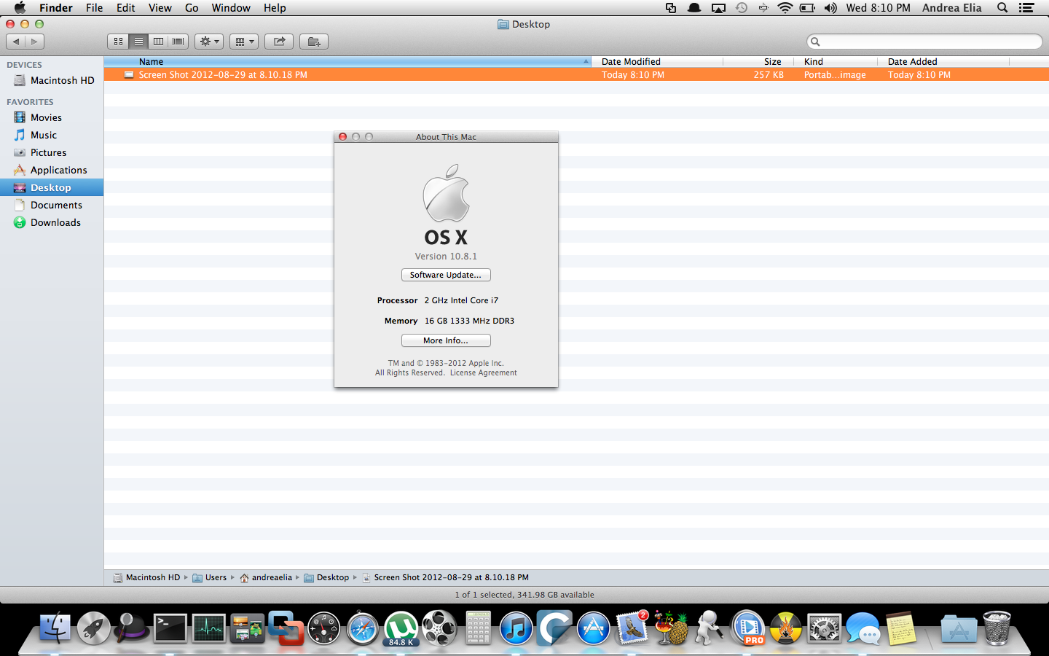Open uTorrent from the Dock
Viewport: 1049px width, 656px height.
point(401,628)
